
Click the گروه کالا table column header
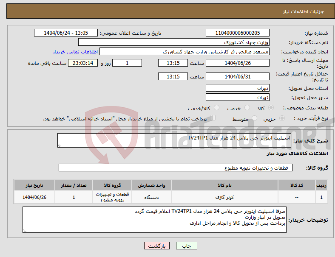coord(112,185)
